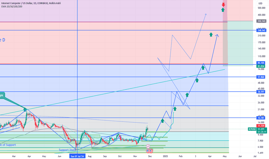Click the 5.400 price axis value
Screen dimensions: 269x159
[260, 153]
